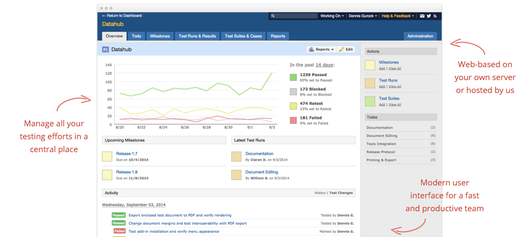This screenshot has width=517, height=237.
Task: Select Tools Integration row in Todos
Action: click(401, 143)
